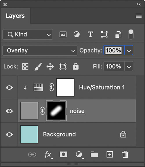This screenshot has width=145, height=167.
Task: Filter for adjustment layers icon
Action: click(77, 34)
